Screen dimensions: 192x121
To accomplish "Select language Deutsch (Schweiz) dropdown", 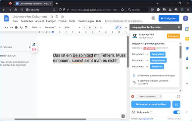I will tap(149, 97).
